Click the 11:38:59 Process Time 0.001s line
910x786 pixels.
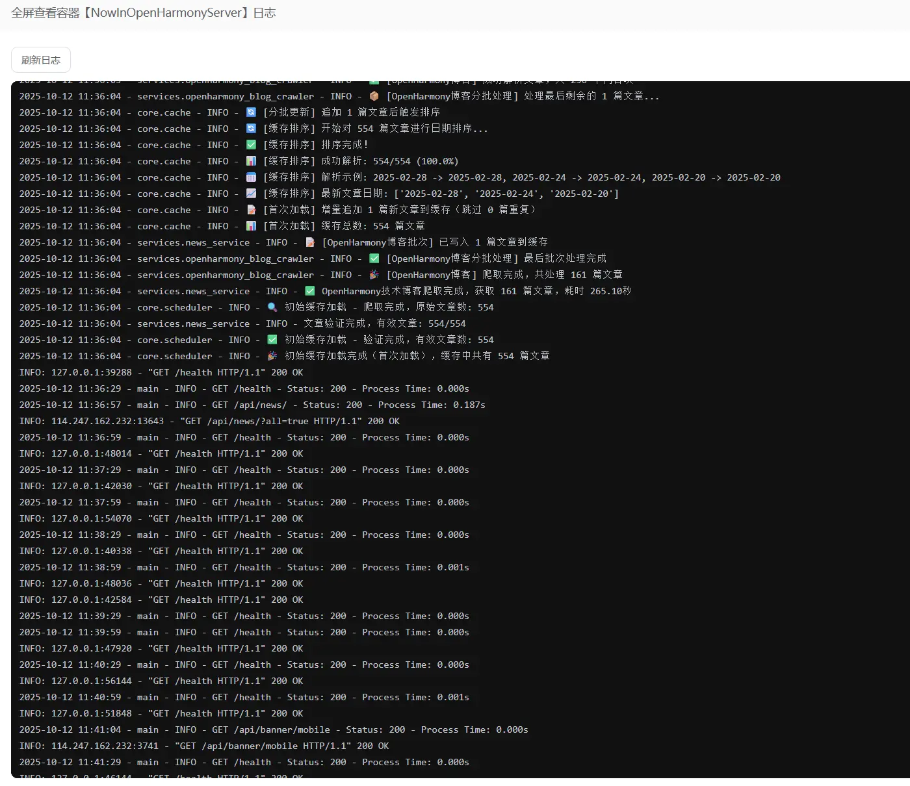coord(244,567)
